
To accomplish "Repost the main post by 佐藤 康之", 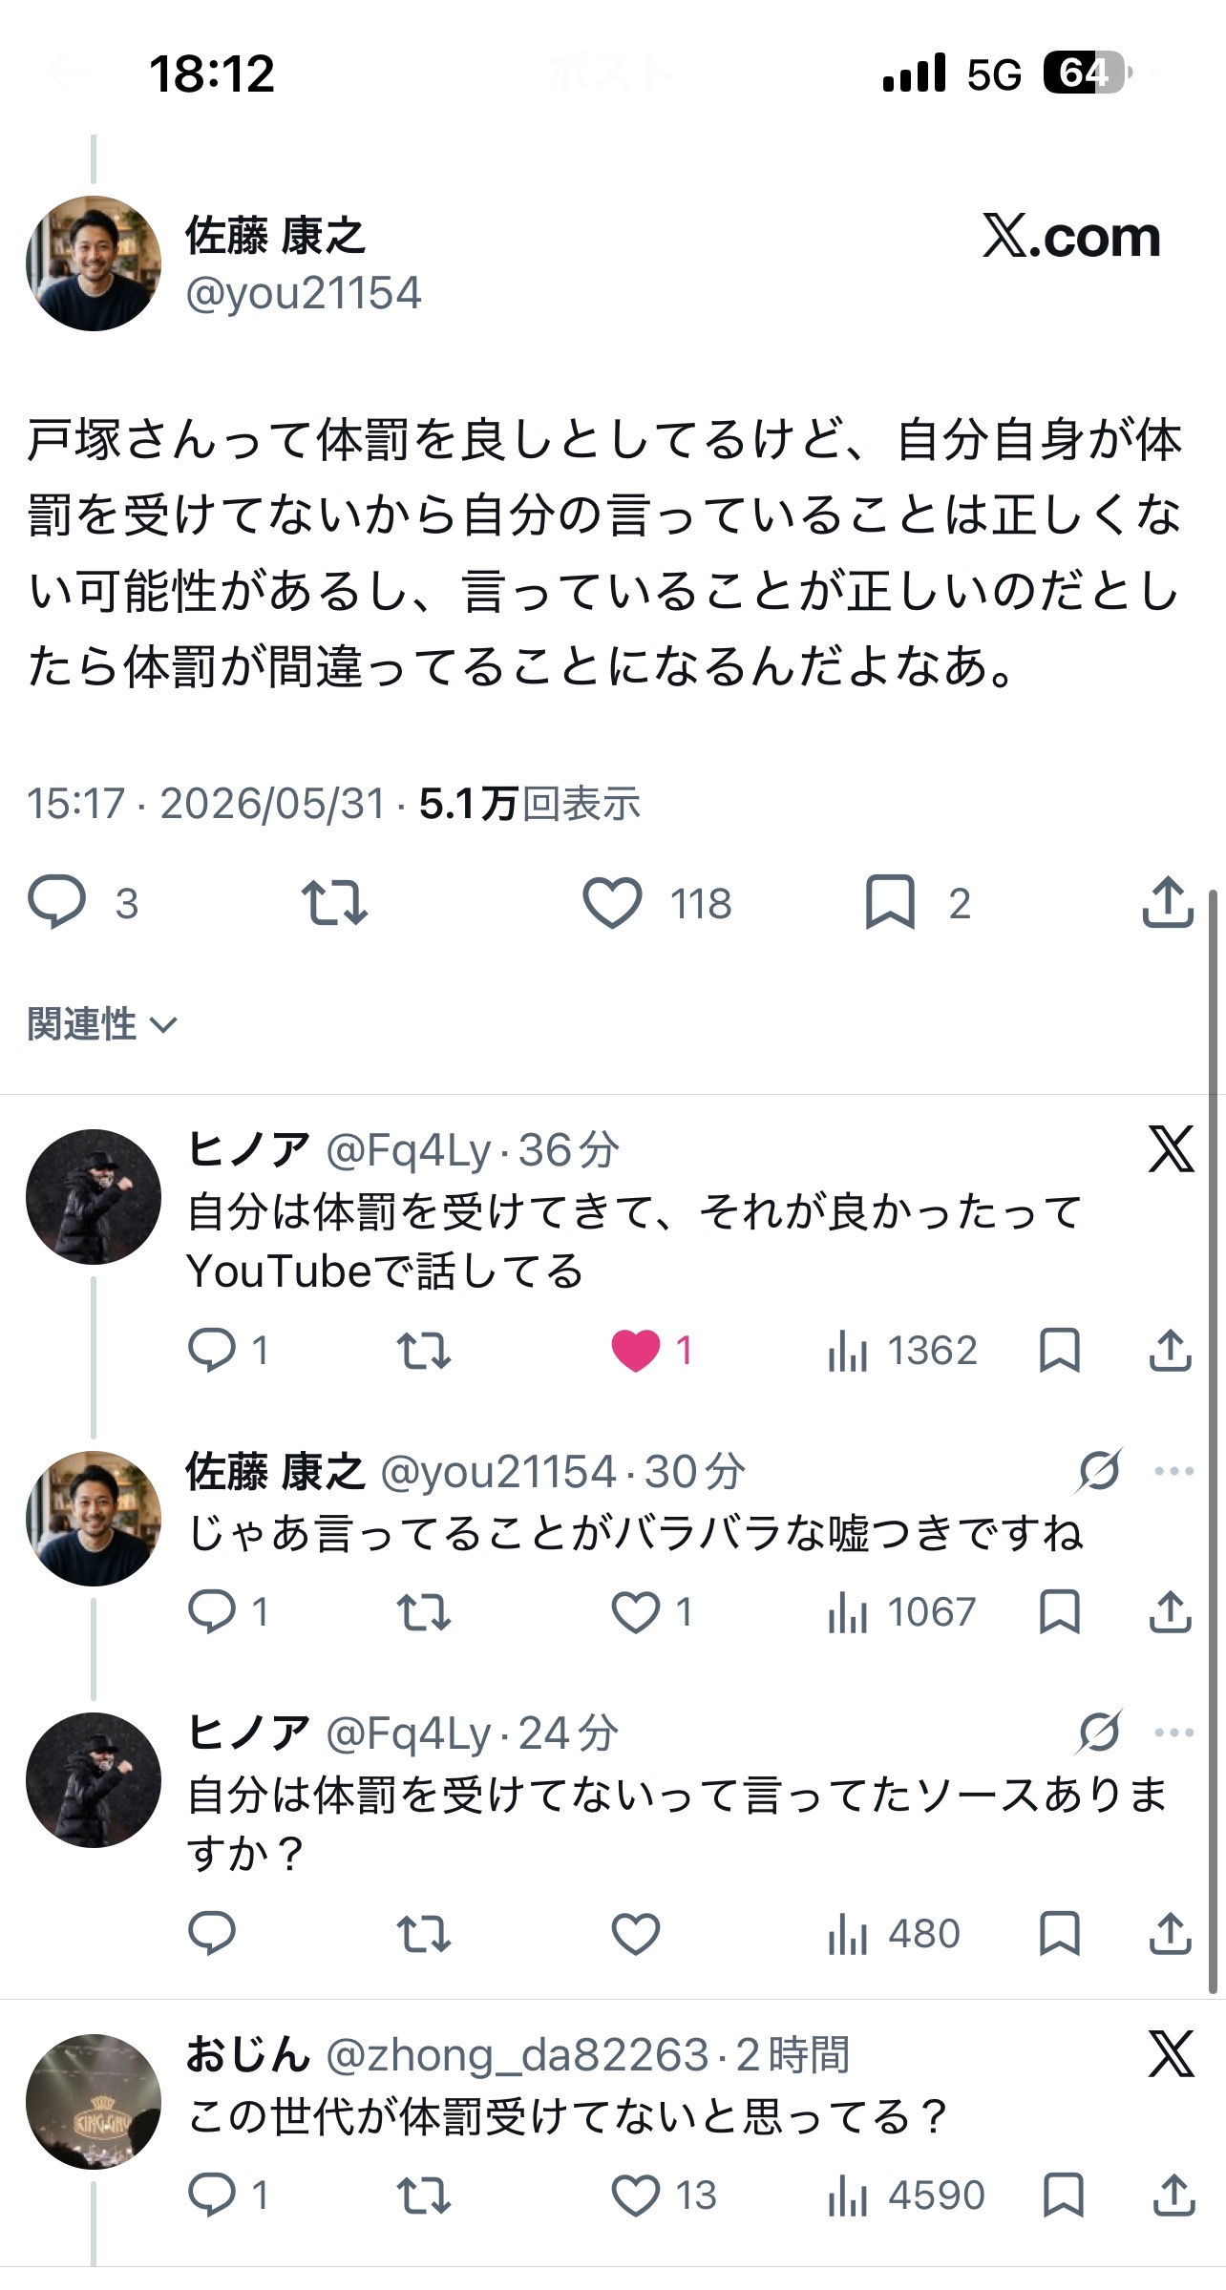I will tap(334, 902).
